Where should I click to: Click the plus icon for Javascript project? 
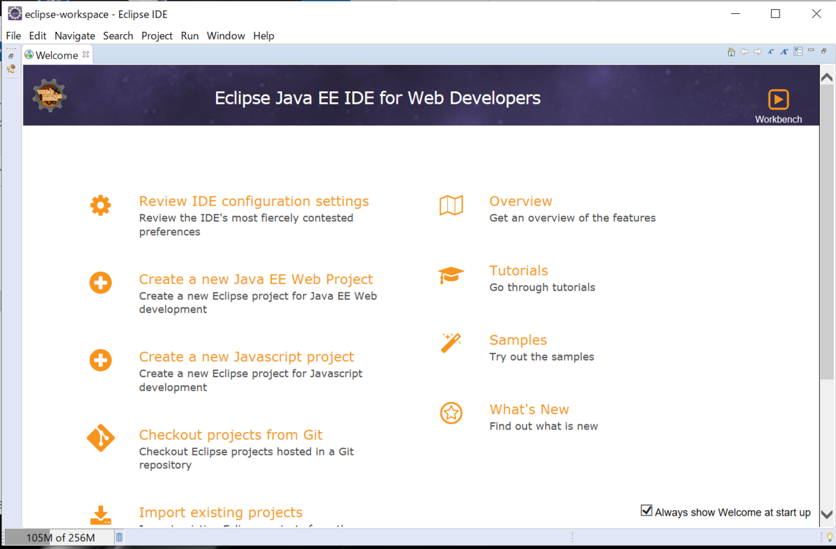tap(100, 360)
